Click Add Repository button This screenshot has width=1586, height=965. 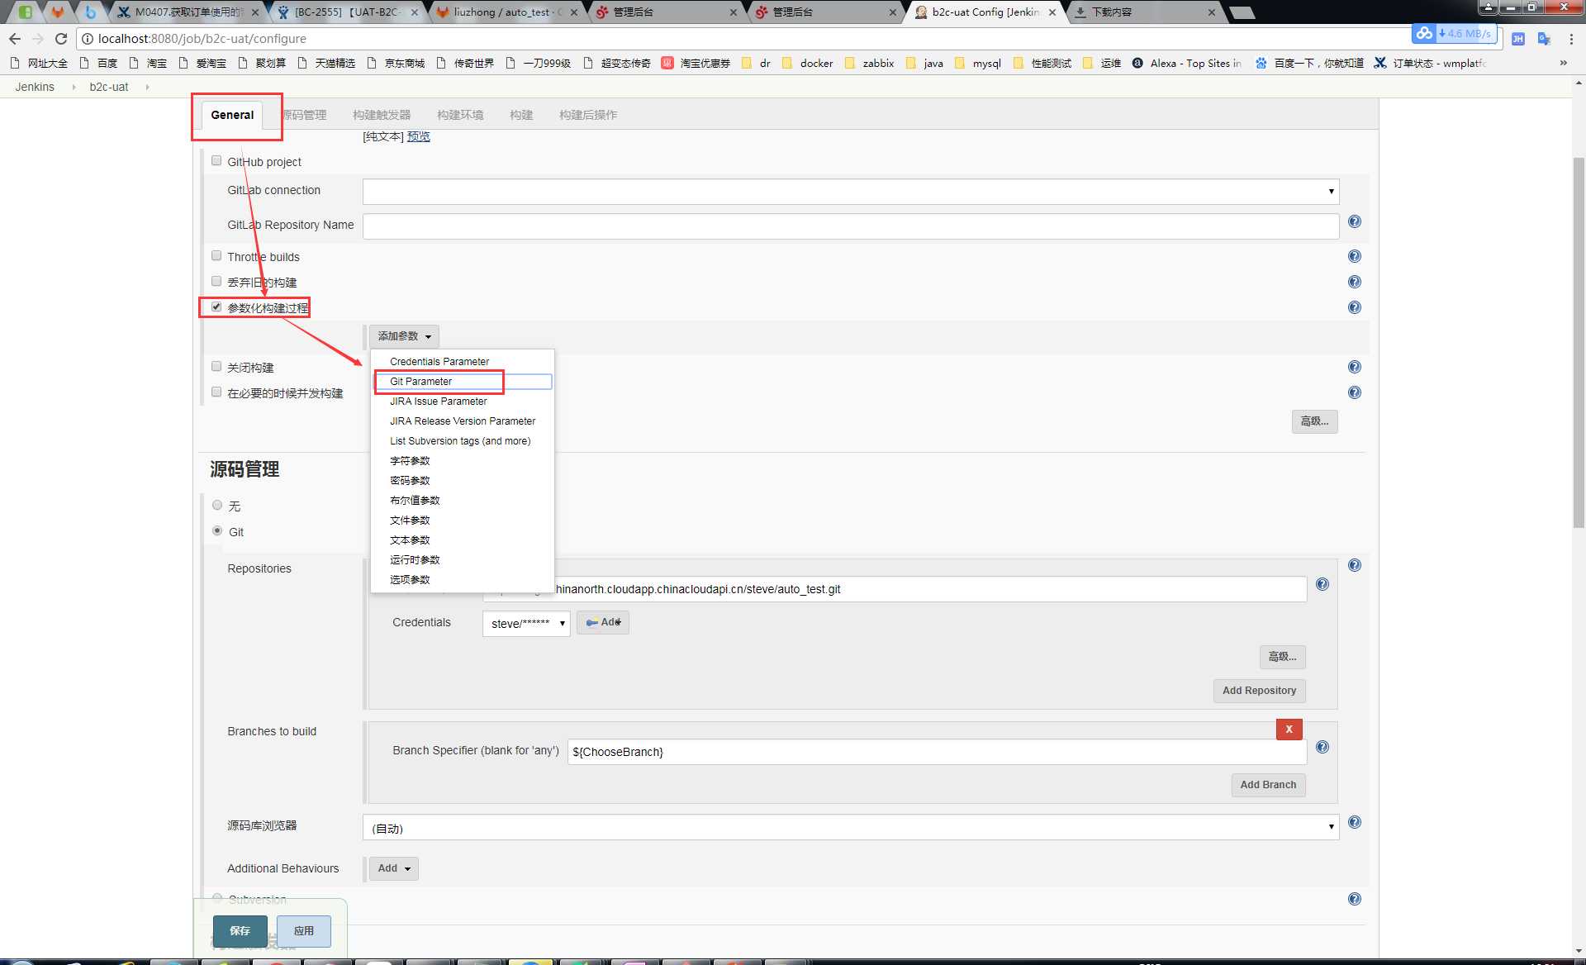pyautogui.click(x=1259, y=691)
